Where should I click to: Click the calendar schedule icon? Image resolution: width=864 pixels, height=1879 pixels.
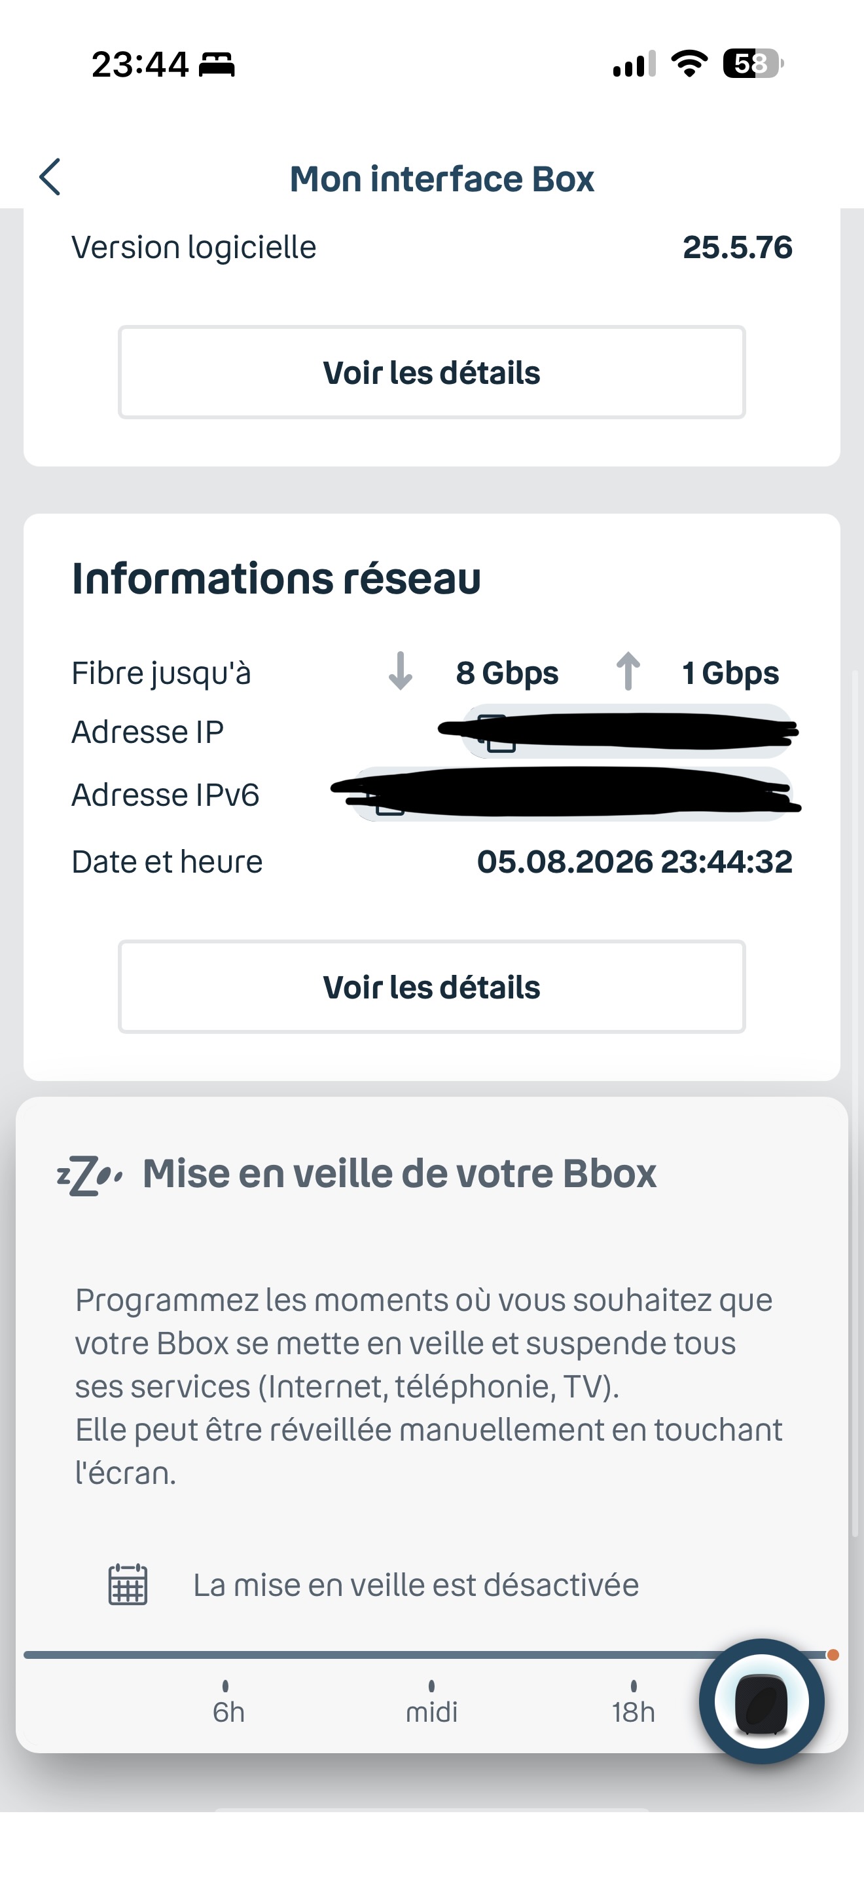128,1584
